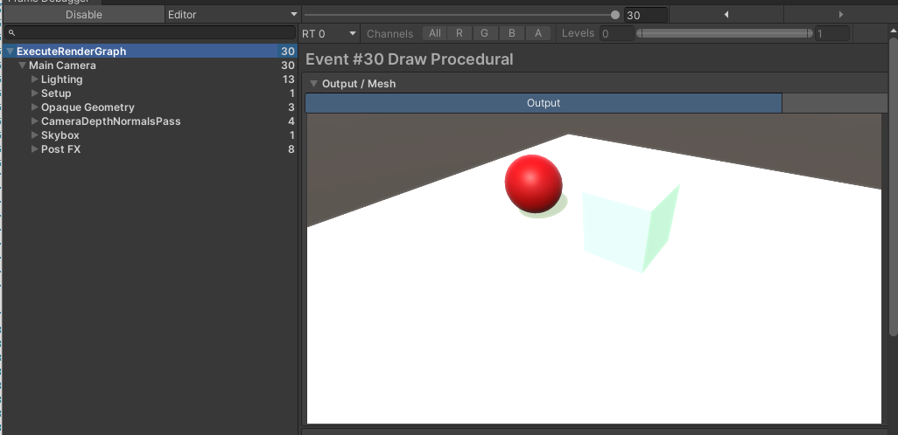898x435 pixels.
Task: Collapse the ExecuteRenderGraph tree node
Action: coord(10,52)
